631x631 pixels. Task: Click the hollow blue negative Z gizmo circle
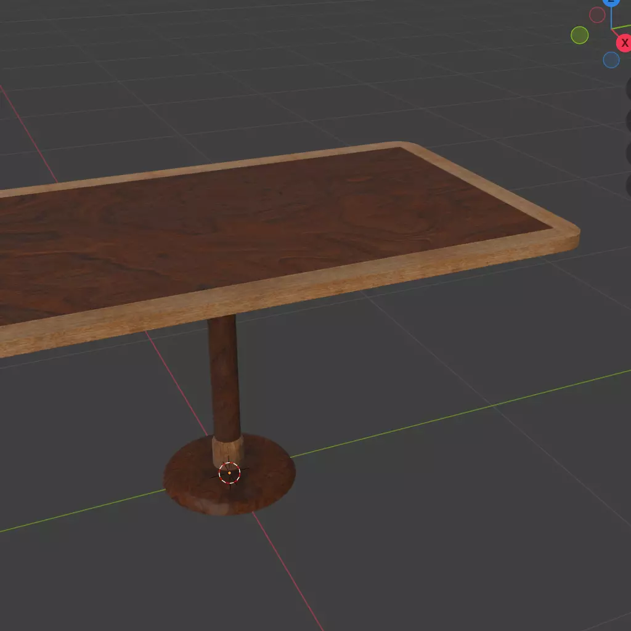click(611, 60)
